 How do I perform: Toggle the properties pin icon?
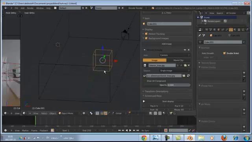[200, 35]
